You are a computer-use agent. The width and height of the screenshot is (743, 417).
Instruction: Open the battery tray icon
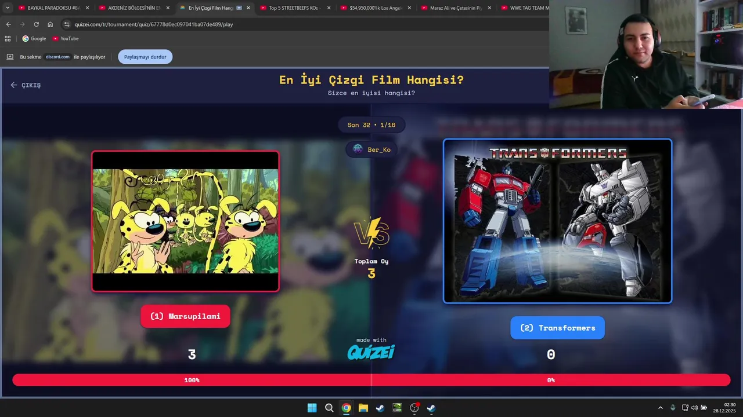[x=704, y=408]
